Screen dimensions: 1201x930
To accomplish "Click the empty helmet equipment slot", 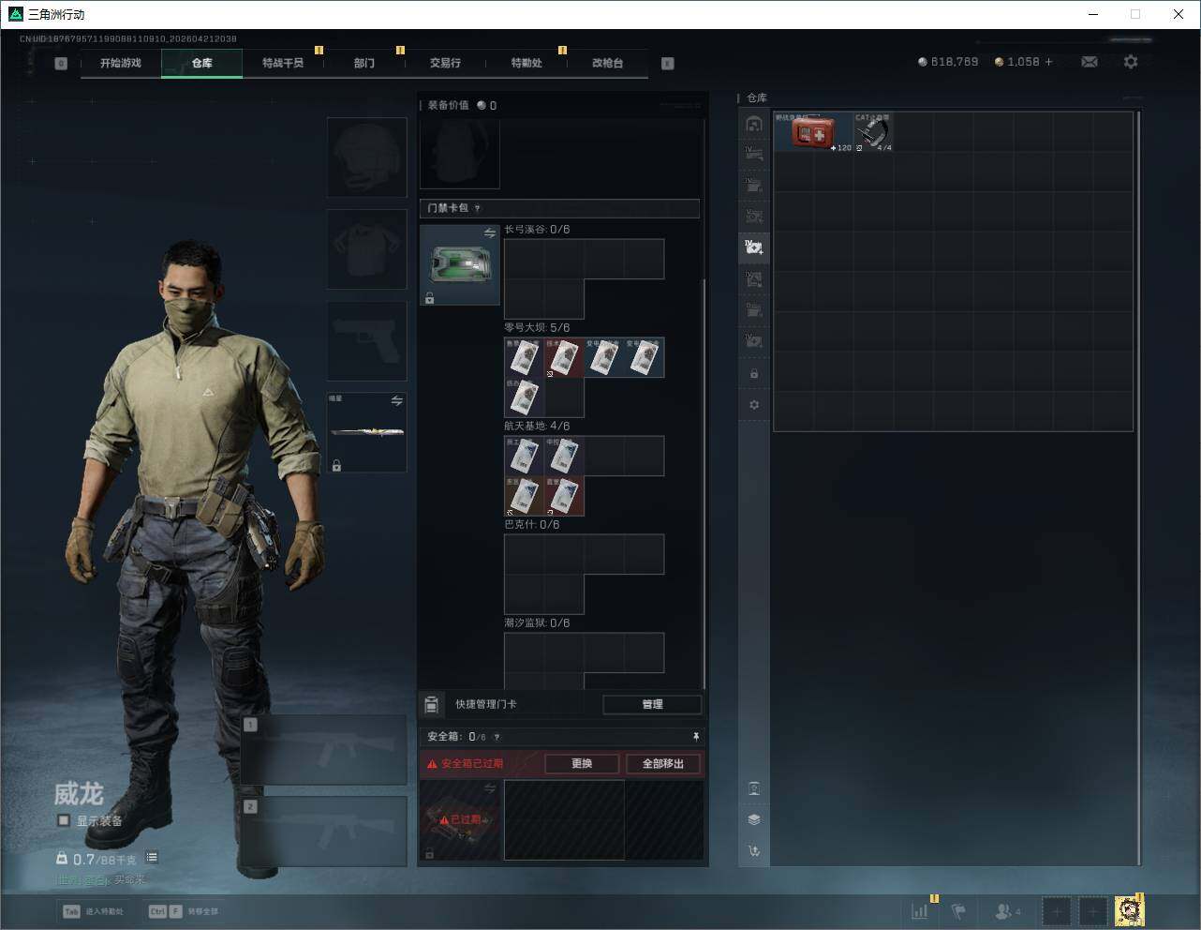I will pos(366,157).
